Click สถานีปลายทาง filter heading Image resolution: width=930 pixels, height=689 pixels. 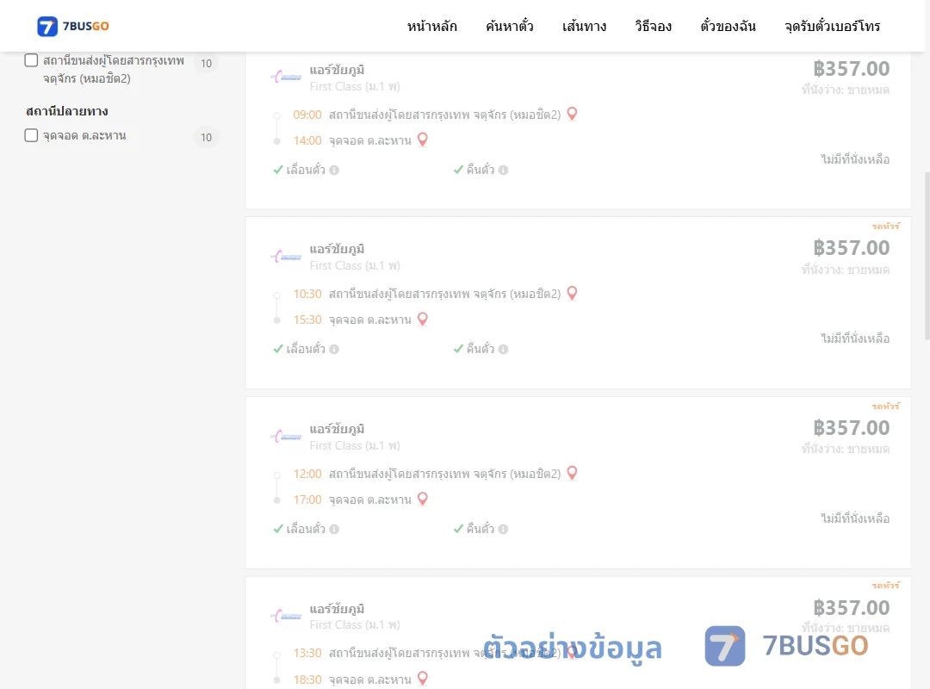[x=67, y=111]
